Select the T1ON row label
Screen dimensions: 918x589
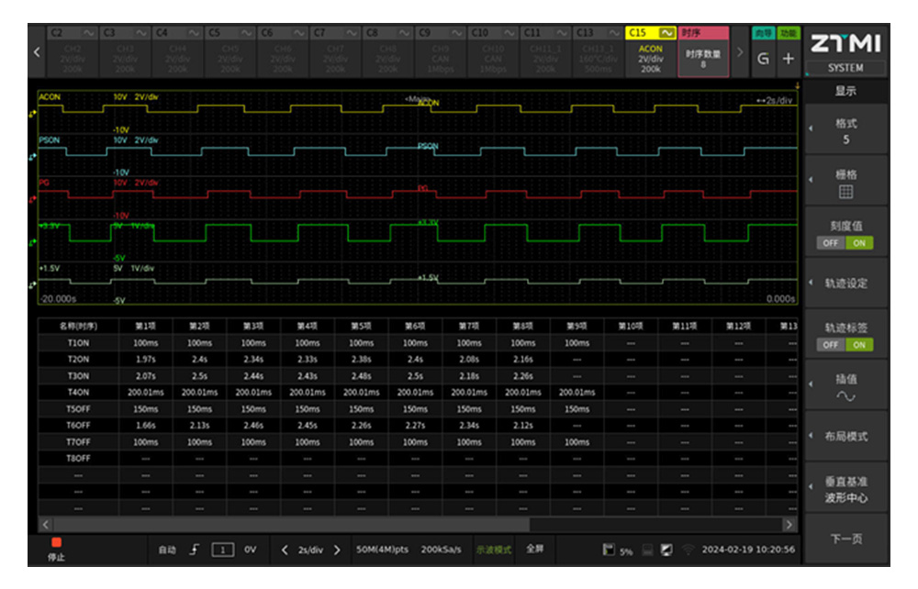coord(78,343)
